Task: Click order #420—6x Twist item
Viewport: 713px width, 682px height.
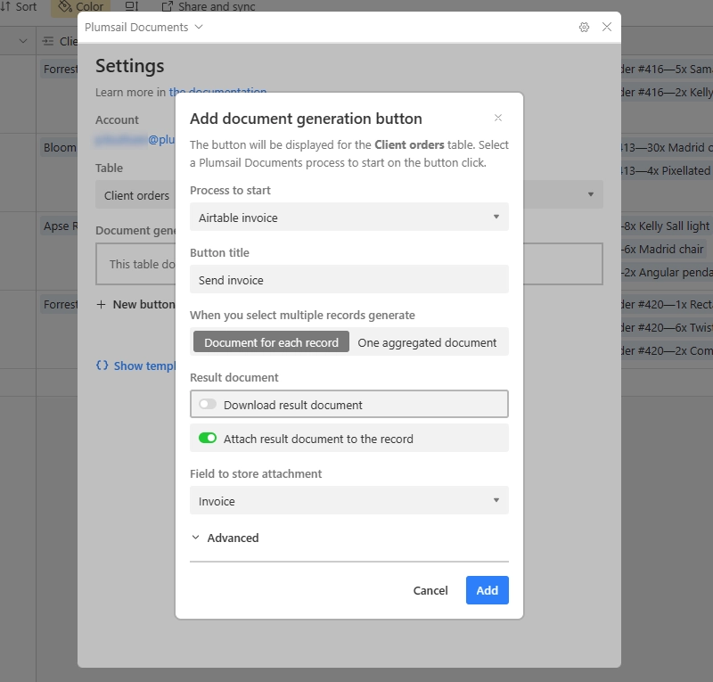Action: click(667, 327)
